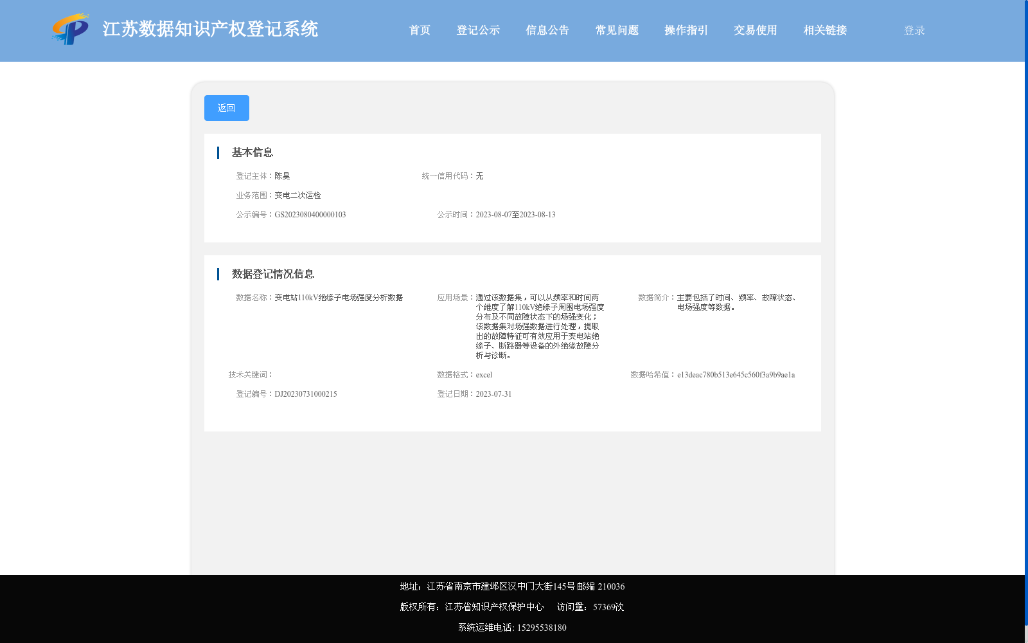Open 相关链接 navigation item
1028x643 pixels.
(x=825, y=30)
